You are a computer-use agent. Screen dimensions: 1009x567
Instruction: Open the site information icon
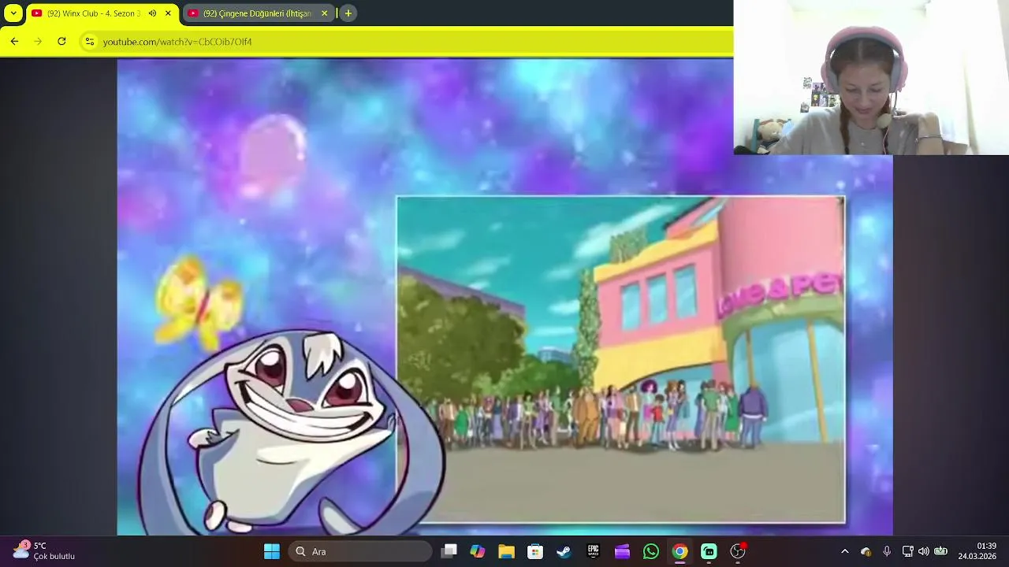point(90,42)
